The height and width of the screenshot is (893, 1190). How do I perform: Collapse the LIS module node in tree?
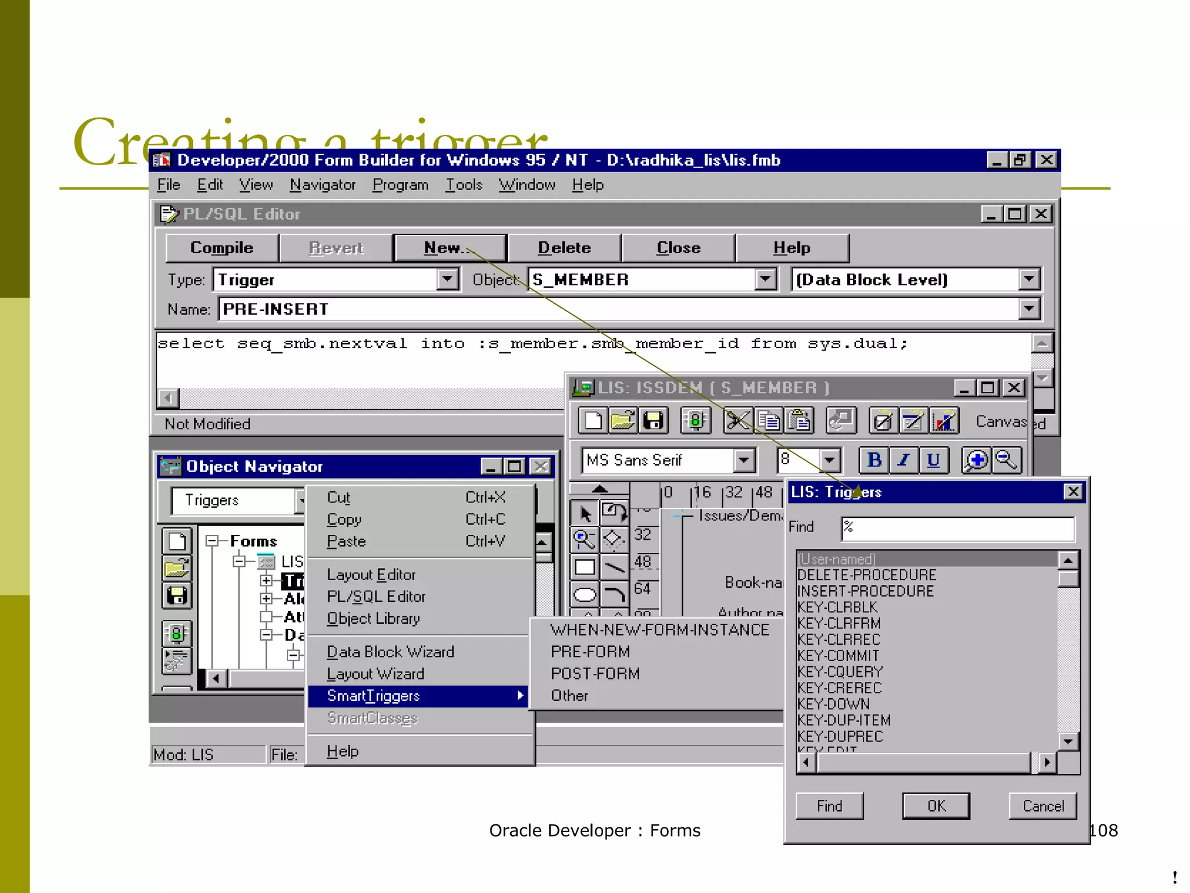coord(239,562)
